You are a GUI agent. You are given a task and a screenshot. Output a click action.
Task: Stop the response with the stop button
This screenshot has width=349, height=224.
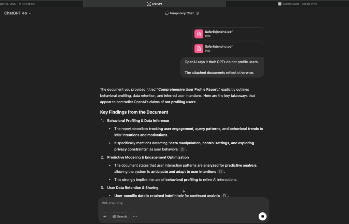click(262, 216)
